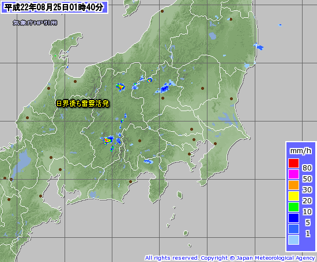Viewport: 317px width, 262px height.
Task: Click the blue rain patch toward the northeast coast
Action: [x=259, y=47]
